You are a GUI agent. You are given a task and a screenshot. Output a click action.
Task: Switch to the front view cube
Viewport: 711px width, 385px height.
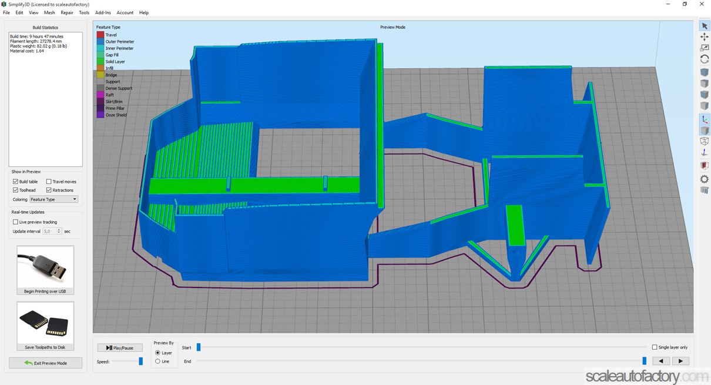[x=704, y=95]
